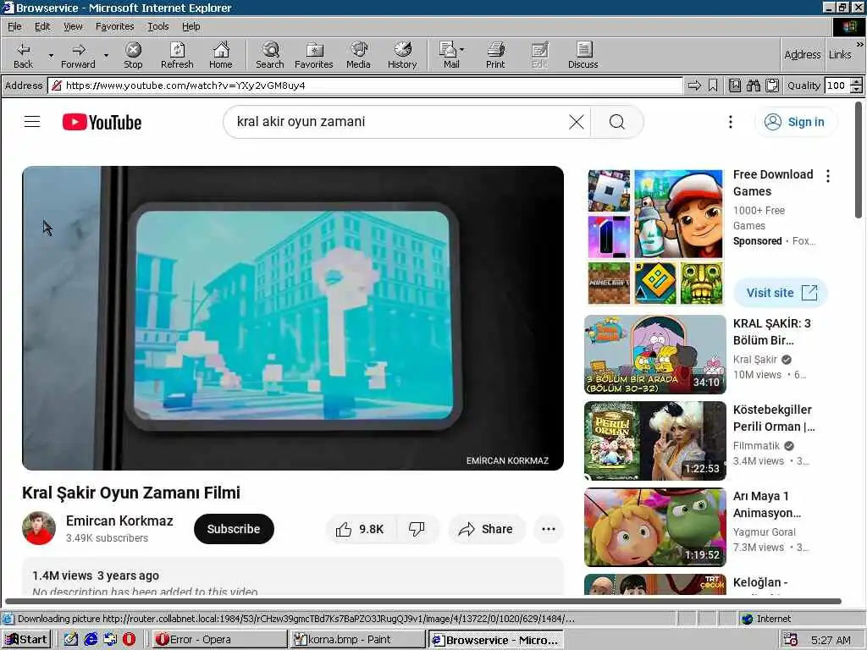The width and height of the screenshot is (867, 650).
Task: Switch to Error - Opera taskbar window
Action: [219, 640]
